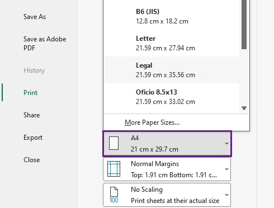Choose Oficio 8.5x13 paper size
The width and height of the screenshot is (274, 208).
tap(172, 97)
